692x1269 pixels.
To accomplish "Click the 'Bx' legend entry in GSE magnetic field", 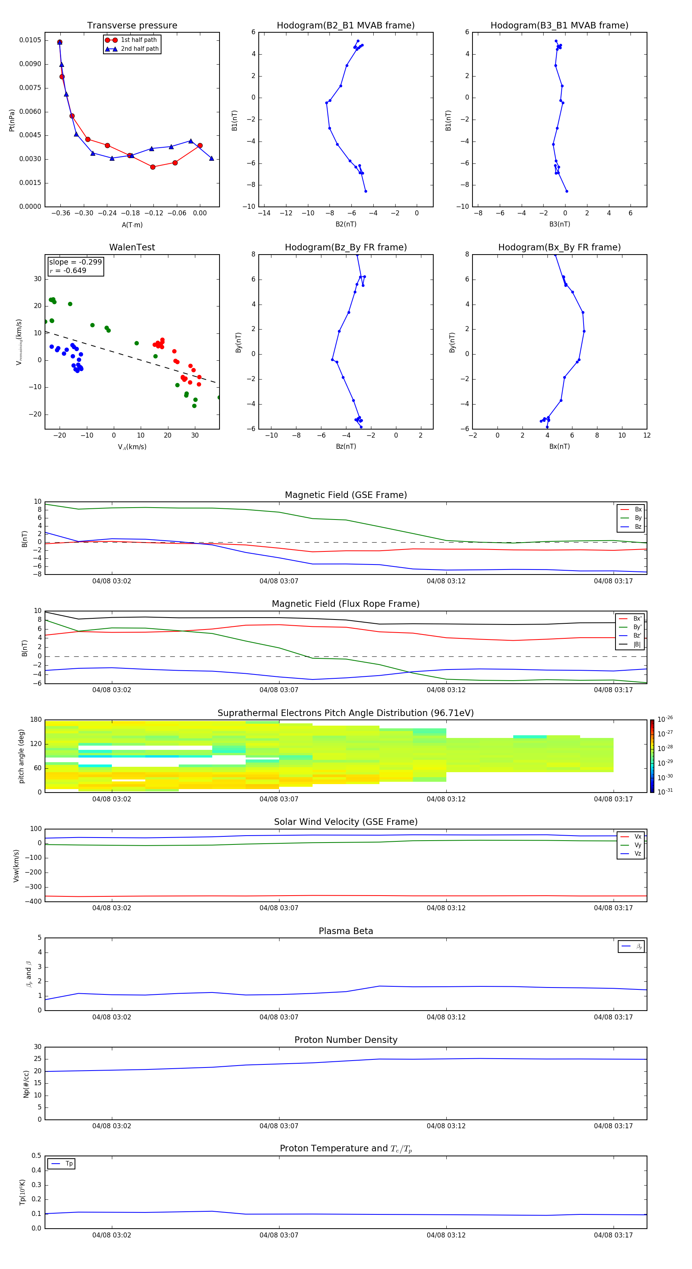I will point(631,510).
